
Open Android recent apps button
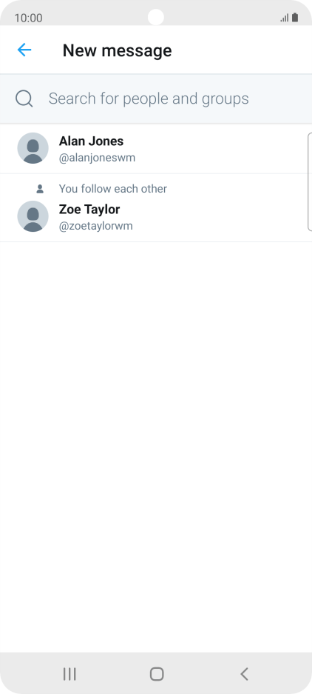[69, 674]
